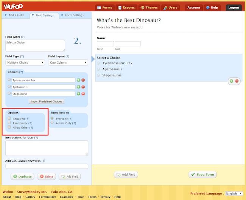Open the Reports tab
Screen dimensions: 246x200
[126, 8]
